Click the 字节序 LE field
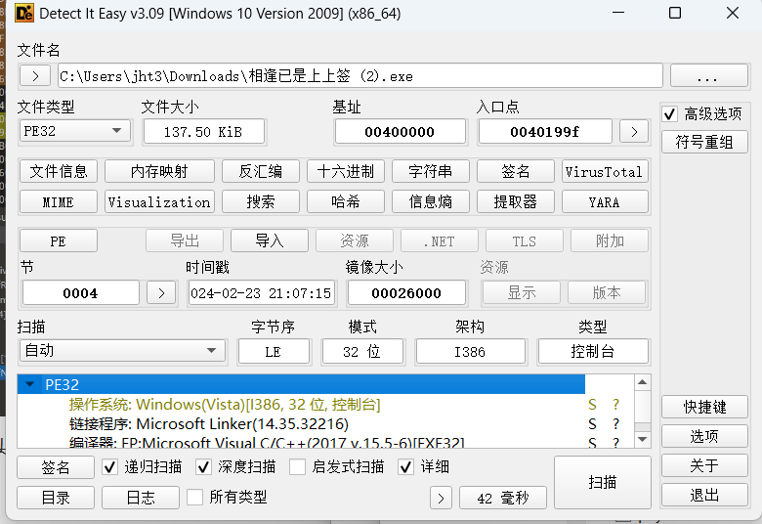Image resolution: width=762 pixels, height=524 pixels. pyautogui.click(x=274, y=351)
